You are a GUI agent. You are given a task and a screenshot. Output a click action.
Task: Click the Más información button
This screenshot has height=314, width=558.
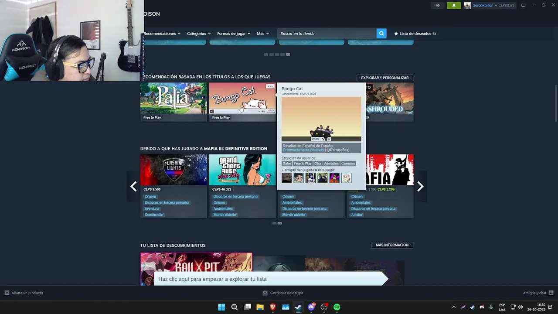tap(392, 245)
